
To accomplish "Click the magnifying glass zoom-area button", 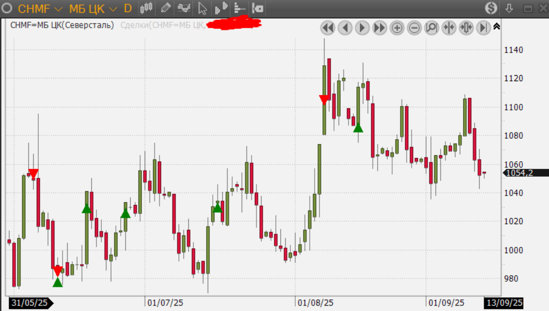I will [432, 28].
